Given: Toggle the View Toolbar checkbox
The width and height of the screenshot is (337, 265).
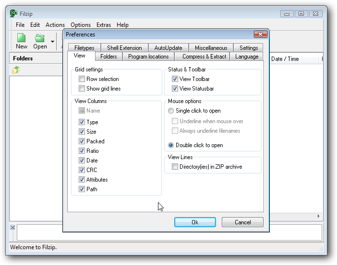Looking at the screenshot, I should (x=175, y=79).
